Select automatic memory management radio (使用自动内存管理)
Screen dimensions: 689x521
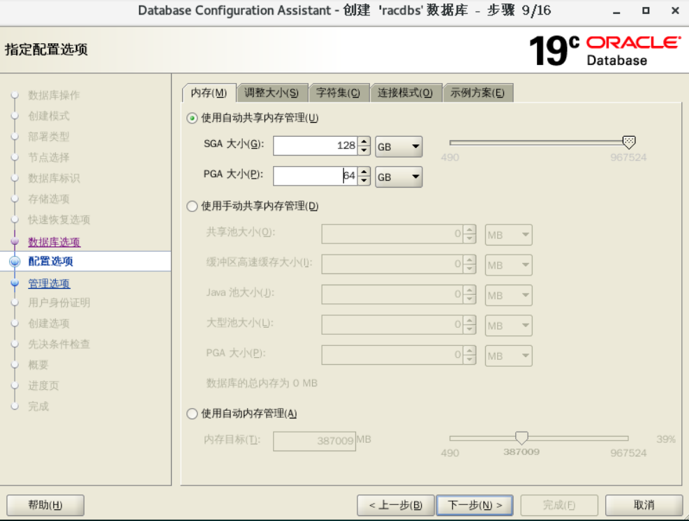pos(192,414)
